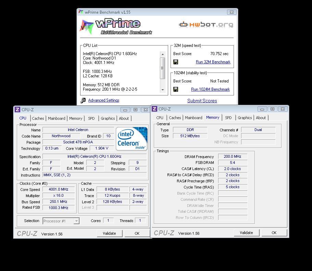The width and height of the screenshot is (312, 271).
Task: Click the hwbot.org logo in wPrime
Action: (206, 25)
